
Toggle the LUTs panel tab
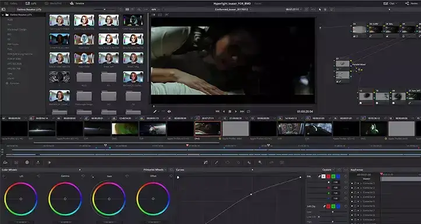pyautogui.click(x=31, y=3)
